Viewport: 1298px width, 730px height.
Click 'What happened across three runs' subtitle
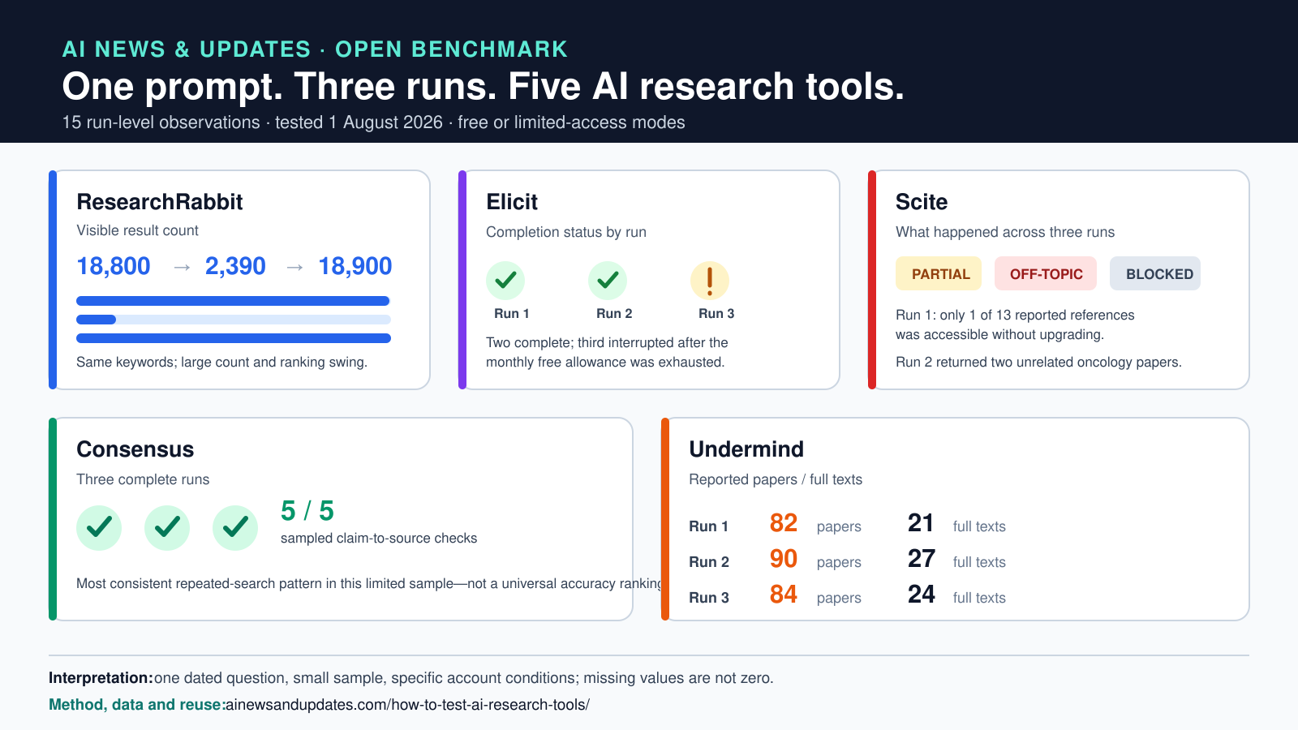[1005, 232]
